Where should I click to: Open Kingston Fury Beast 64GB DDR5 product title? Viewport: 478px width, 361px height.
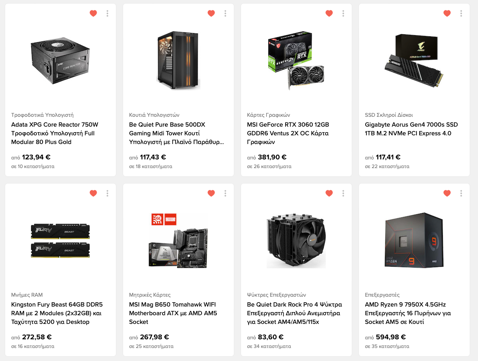coord(56,313)
